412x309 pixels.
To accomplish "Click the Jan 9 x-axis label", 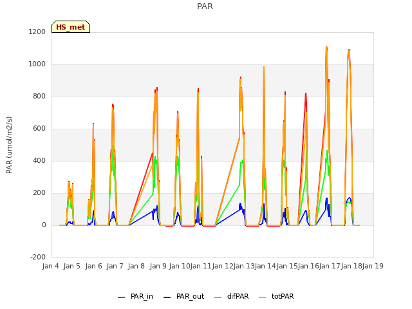I will pos(158,266).
